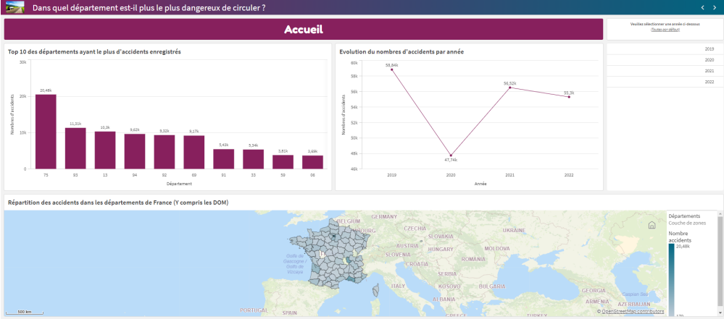This screenshot has width=724, height=319.
Task: Select the bar for département 69
Action: point(194,152)
